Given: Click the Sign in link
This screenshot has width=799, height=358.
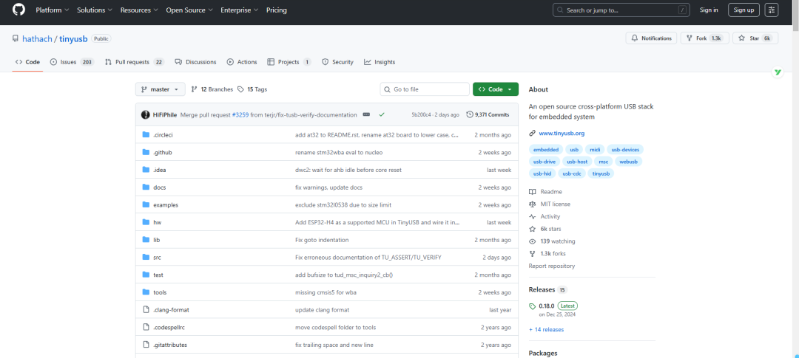Looking at the screenshot, I should pos(709,10).
